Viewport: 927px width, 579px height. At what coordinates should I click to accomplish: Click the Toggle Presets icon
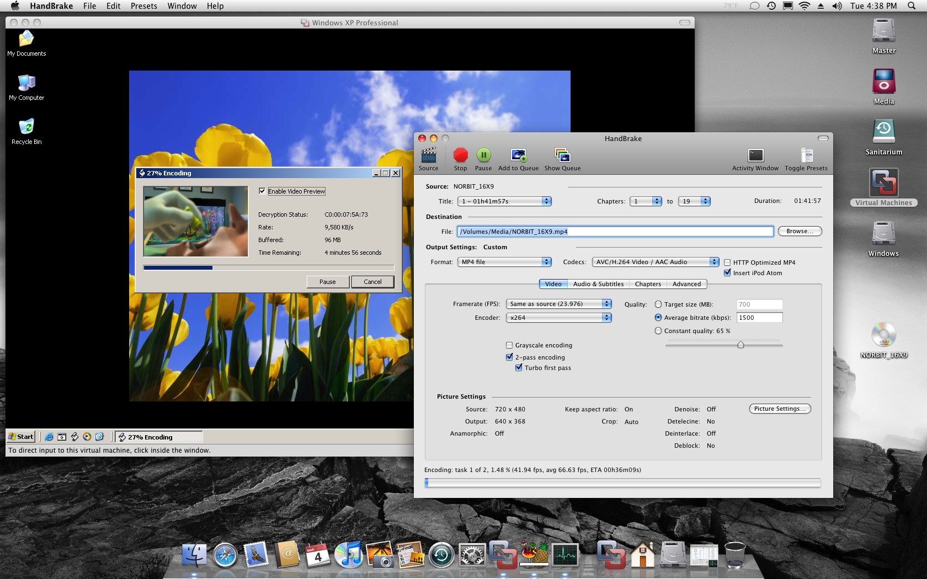[x=806, y=156]
